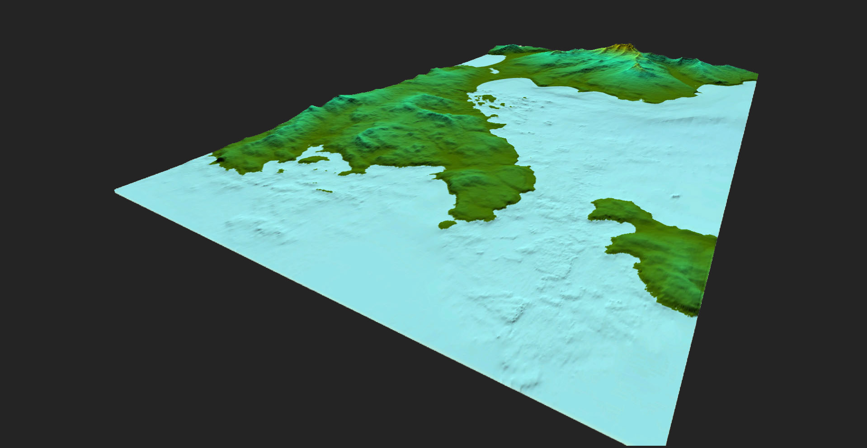
Task: Click the leftmost corner of the terrain plane
Action: click(x=116, y=191)
